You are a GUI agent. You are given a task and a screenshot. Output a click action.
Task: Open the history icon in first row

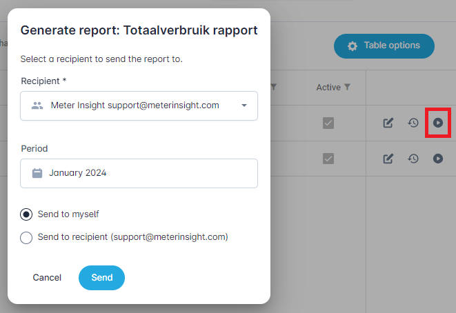(413, 123)
